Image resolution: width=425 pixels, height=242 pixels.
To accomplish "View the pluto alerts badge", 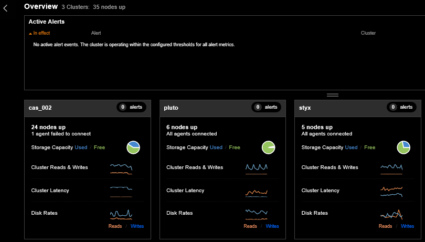I will [267, 107].
